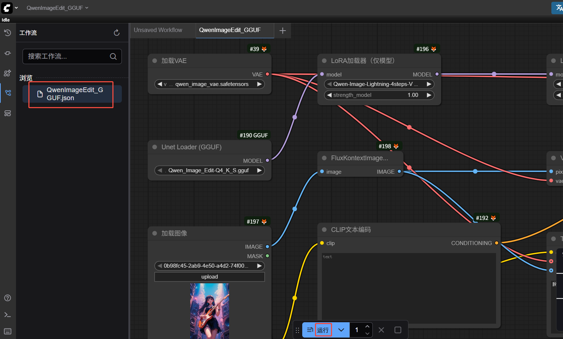
Task: Expand the run button options dropdown
Action: (341, 330)
